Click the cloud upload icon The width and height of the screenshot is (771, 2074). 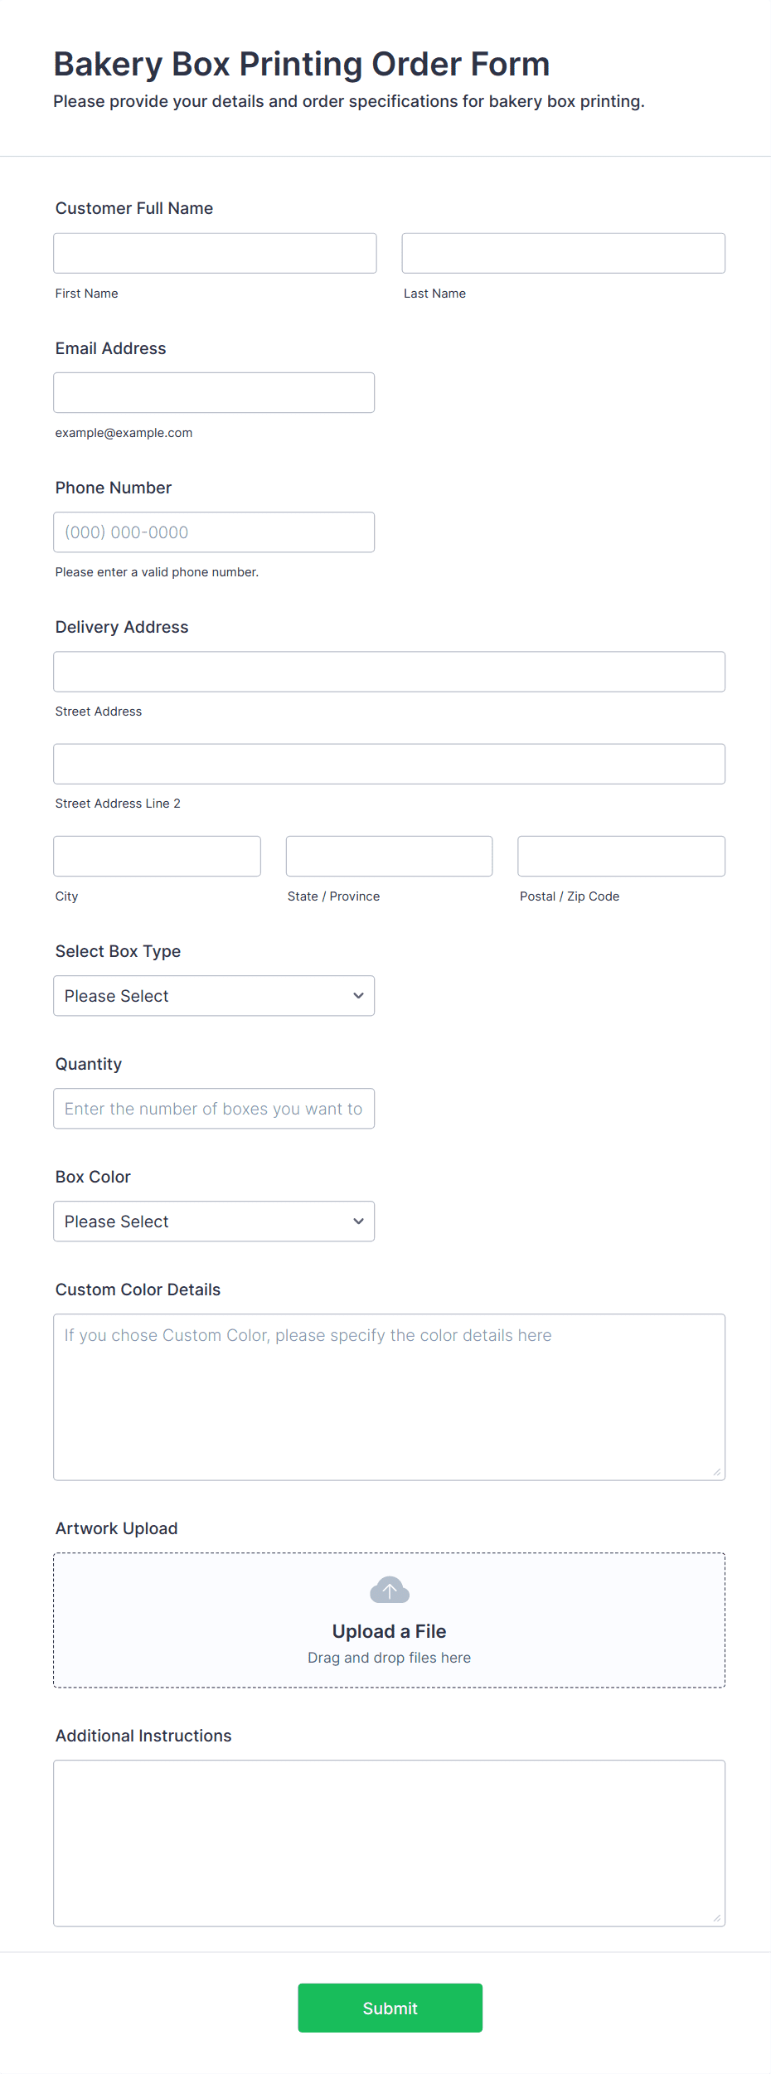pyautogui.click(x=389, y=1589)
